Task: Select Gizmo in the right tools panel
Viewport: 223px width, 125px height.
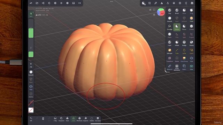Action: tap(177, 59)
